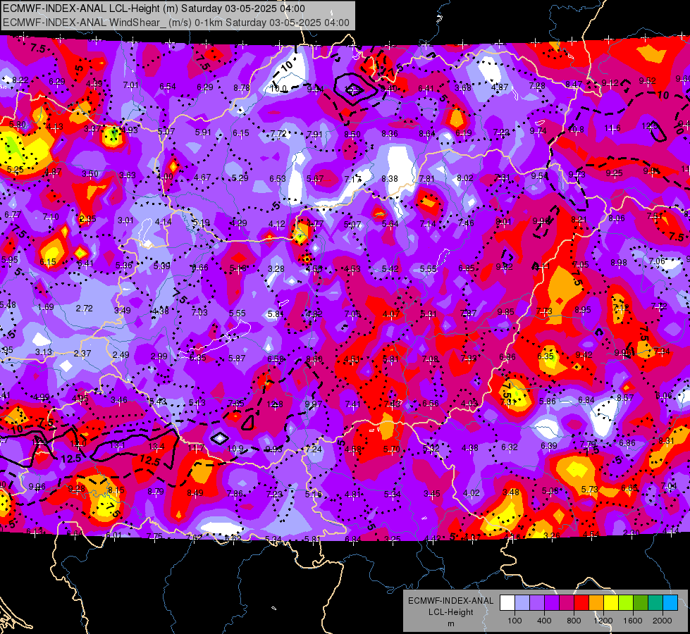The image size is (690, 634).
Task: Click the wind shear value '3.01'
Action: (x=125, y=220)
